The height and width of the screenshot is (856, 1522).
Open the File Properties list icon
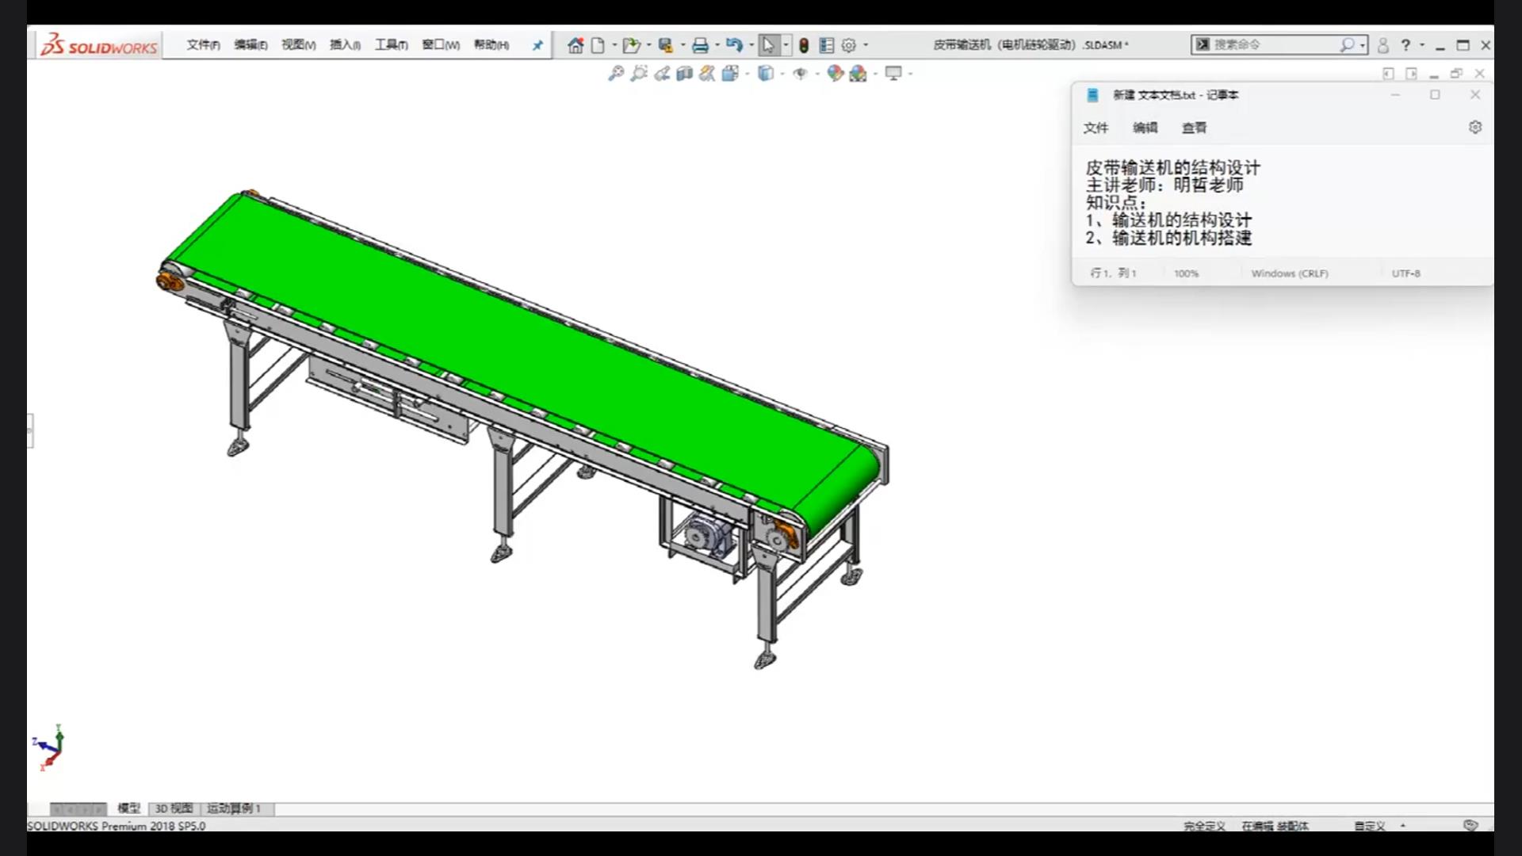click(x=826, y=45)
